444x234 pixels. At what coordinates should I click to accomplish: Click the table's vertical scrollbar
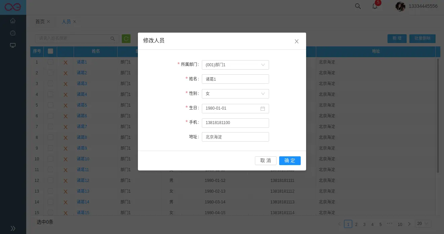[438, 115]
